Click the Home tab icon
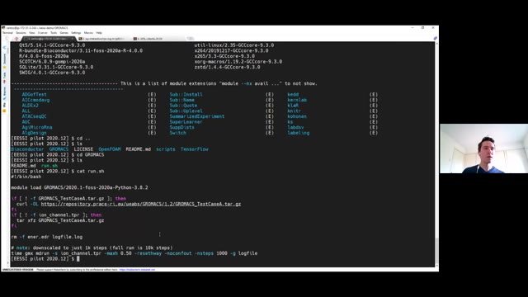The width and height of the screenshot is (528, 297). 16,39
